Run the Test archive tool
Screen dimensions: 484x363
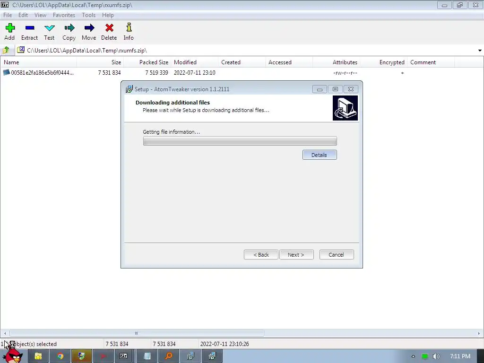[x=49, y=28]
